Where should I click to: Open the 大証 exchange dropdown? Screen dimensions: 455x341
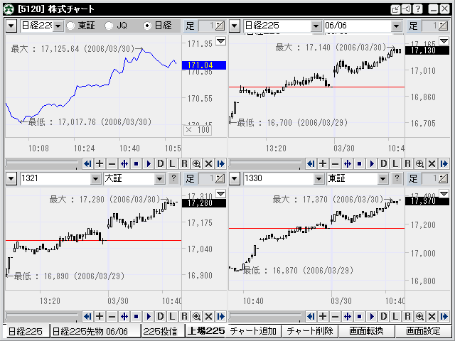[x=159, y=178]
